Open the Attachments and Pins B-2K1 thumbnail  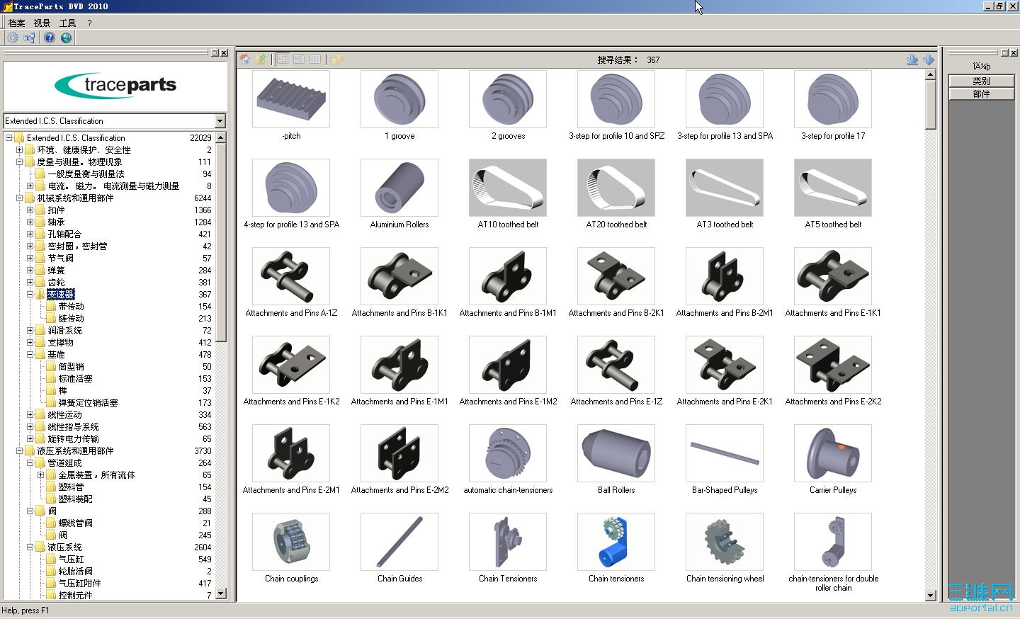click(616, 276)
